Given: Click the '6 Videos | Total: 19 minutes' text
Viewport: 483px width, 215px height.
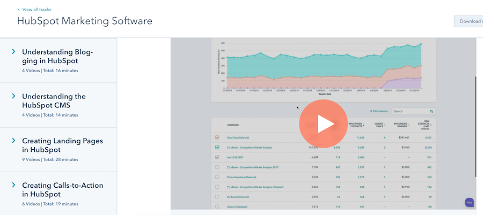Looking at the screenshot, I should click(50, 204).
